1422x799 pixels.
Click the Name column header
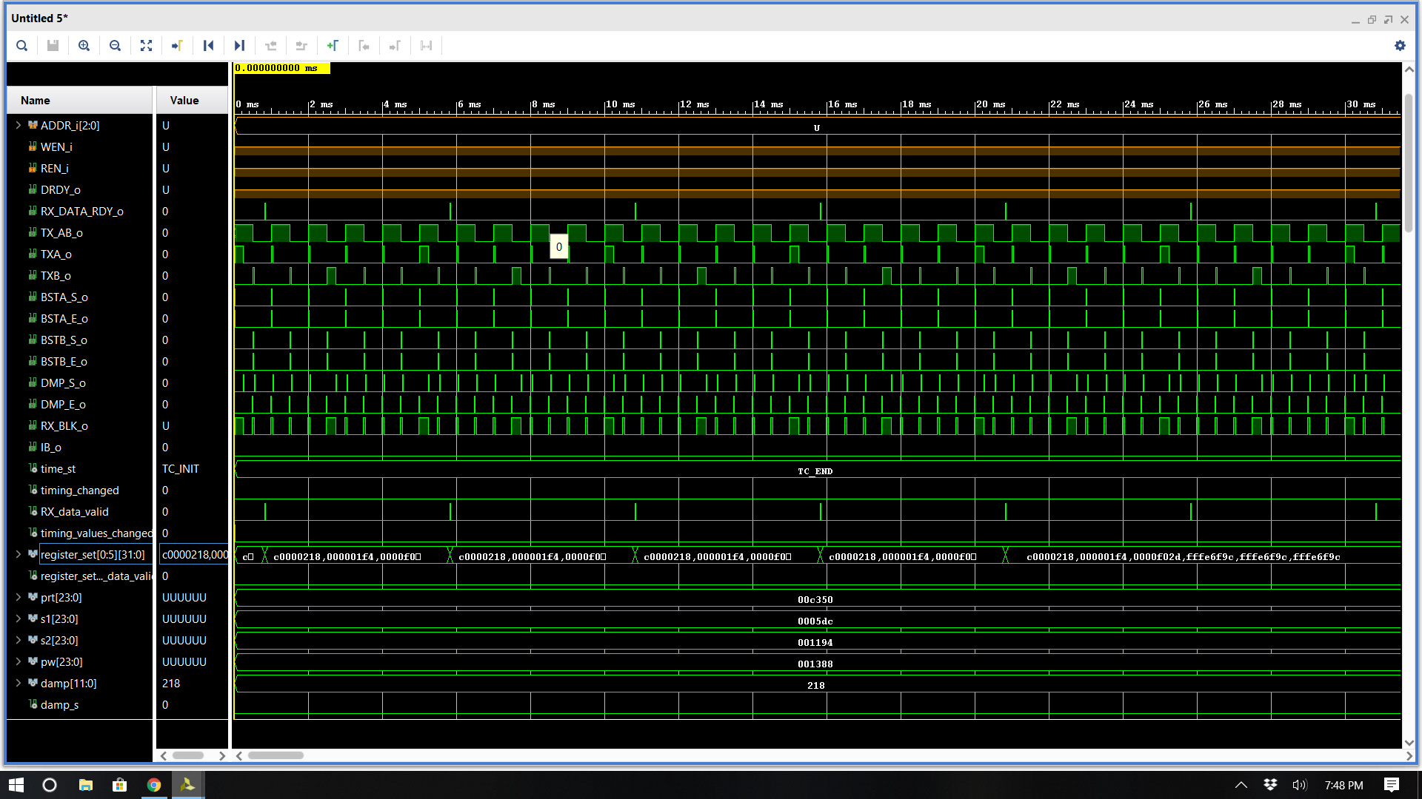(x=36, y=101)
